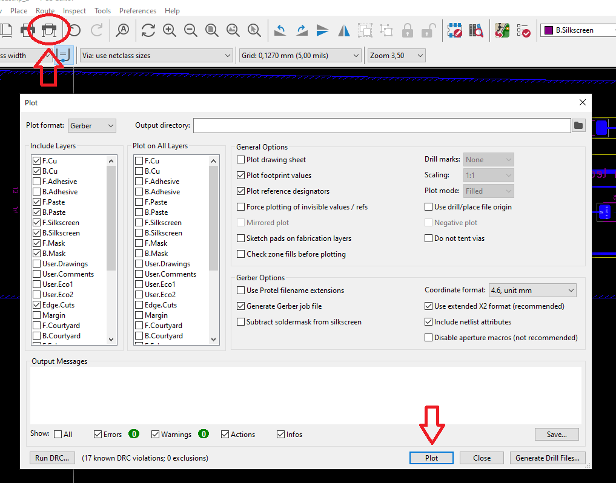Click the Print board icon

click(x=27, y=30)
